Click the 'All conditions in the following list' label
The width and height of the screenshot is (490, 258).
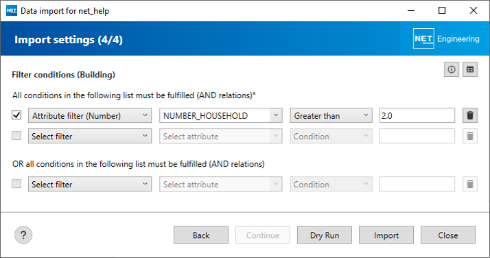134,95
